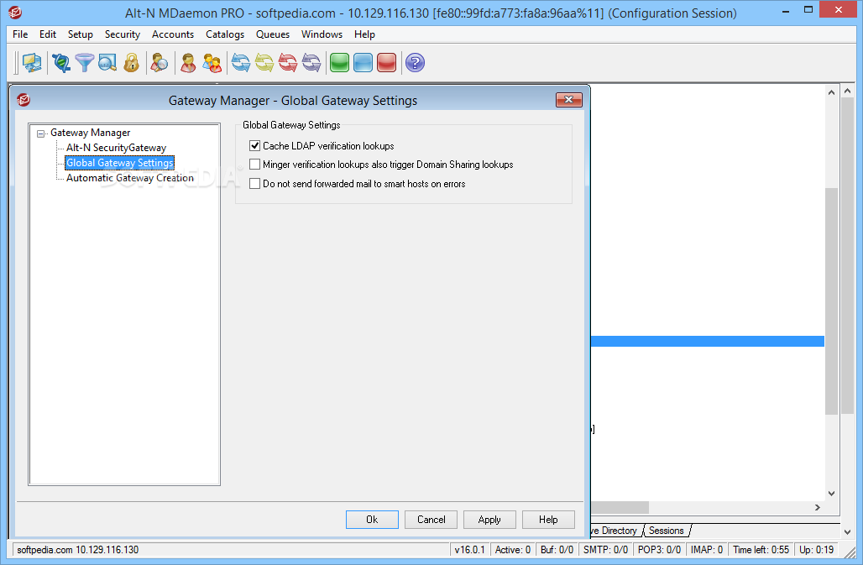Toggle Cache LDAP verification lookups checkbox
This screenshot has height=565, width=863.
click(255, 146)
